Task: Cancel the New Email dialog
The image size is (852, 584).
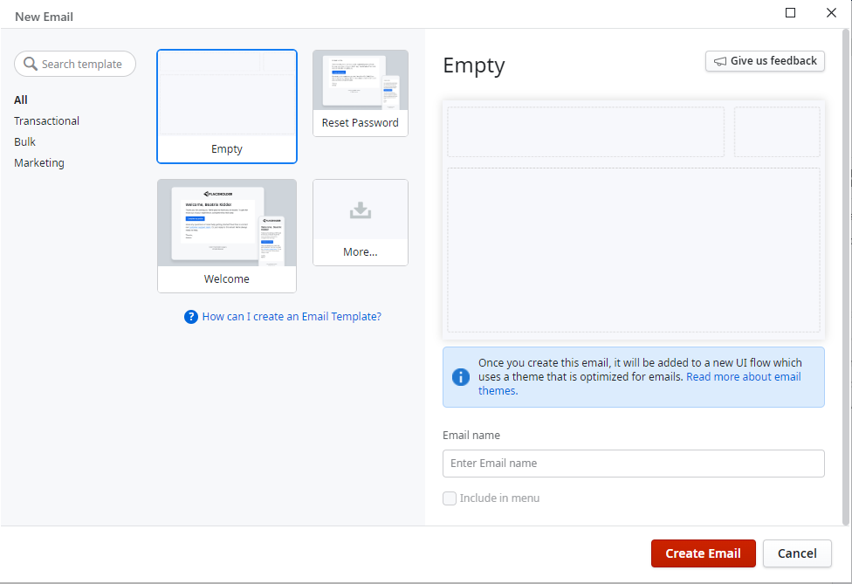Action: click(x=797, y=553)
